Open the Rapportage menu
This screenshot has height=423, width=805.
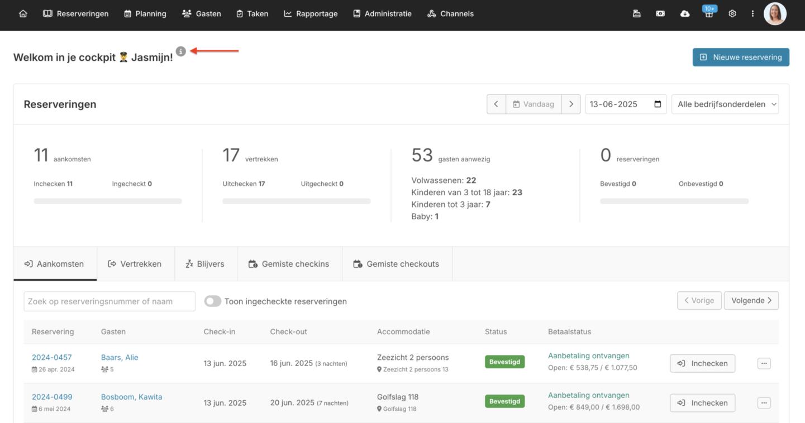pyautogui.click(x=311, y=14)
